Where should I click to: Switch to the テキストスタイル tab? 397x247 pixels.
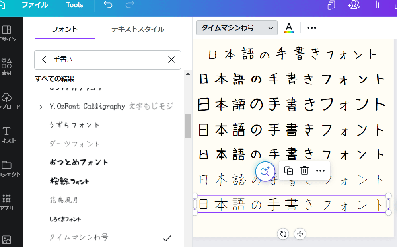coord(138,29)
